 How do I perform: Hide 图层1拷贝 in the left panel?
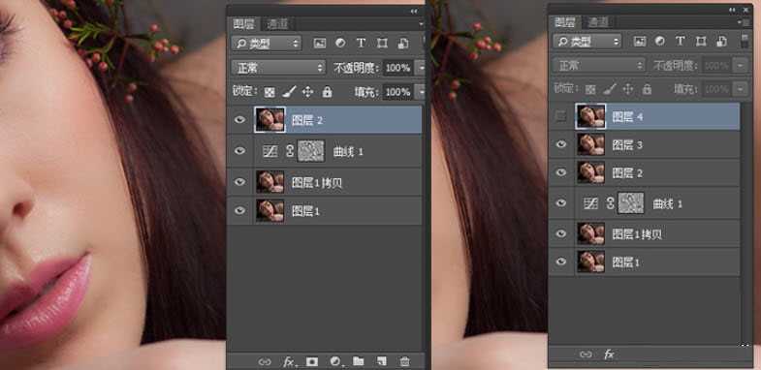click(239, 182)
